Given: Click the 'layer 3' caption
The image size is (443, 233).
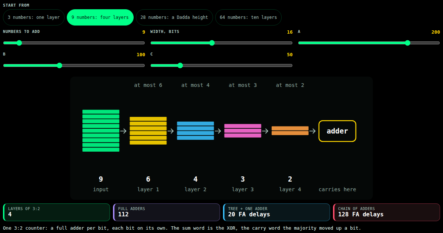Looking at the screenshot, I should (243, 189).
